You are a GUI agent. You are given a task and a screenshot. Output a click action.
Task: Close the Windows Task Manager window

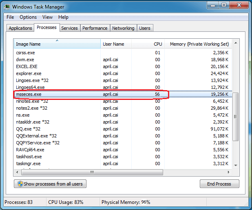[239, 5]
